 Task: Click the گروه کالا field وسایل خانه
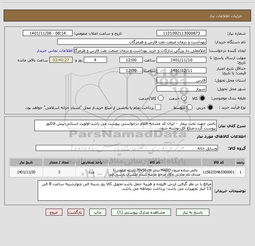point(127,148)
